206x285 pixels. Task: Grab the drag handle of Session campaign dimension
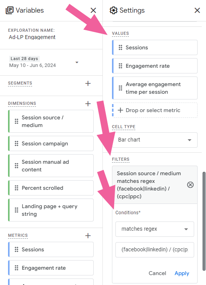tap(16, 143)
